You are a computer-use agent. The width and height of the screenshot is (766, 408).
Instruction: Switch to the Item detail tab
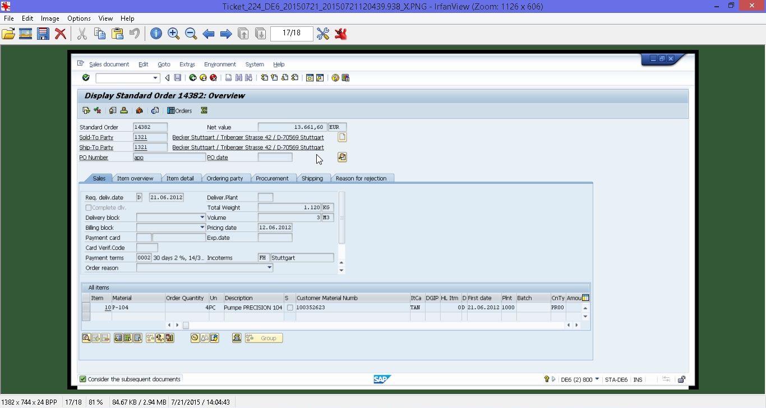click(180, 178)
